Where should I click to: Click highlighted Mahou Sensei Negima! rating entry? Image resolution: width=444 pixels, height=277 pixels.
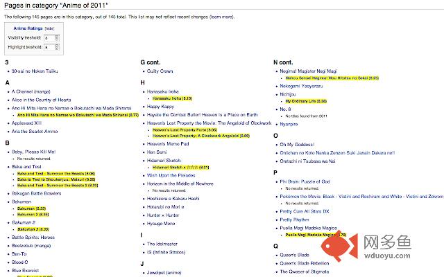tap(332, 78)
